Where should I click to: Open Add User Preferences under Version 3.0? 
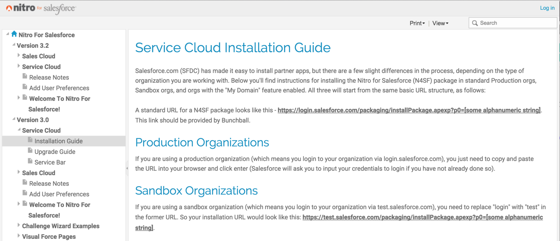click(x=59, y=194)
